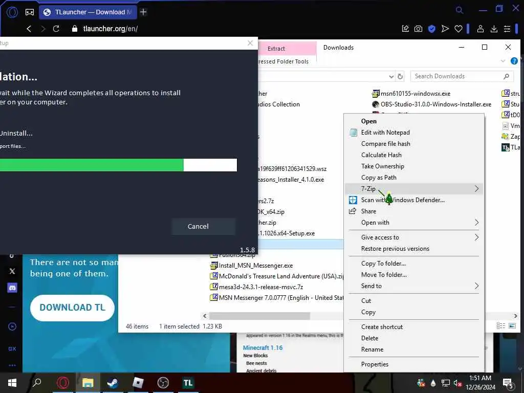Image resolution: width=524 pixels, height=393 pixels.
Task: Click the Explorer horizontal scrollbar thumb
Action: [259, 316]
